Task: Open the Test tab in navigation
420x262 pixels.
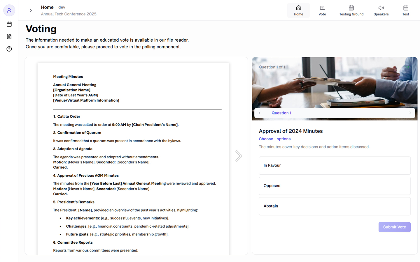Action: (405, 10)
